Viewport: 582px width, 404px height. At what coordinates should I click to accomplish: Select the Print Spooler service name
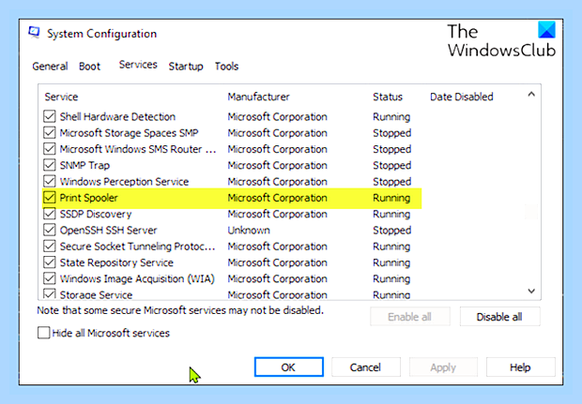89,198
